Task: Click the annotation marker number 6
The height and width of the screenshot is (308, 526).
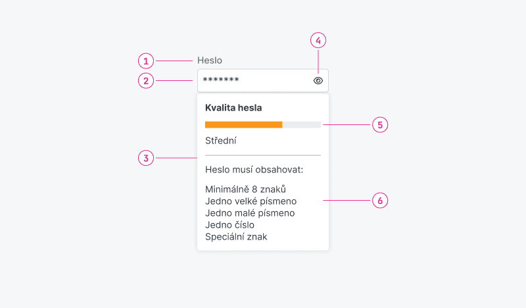Action: coord(380,200)
